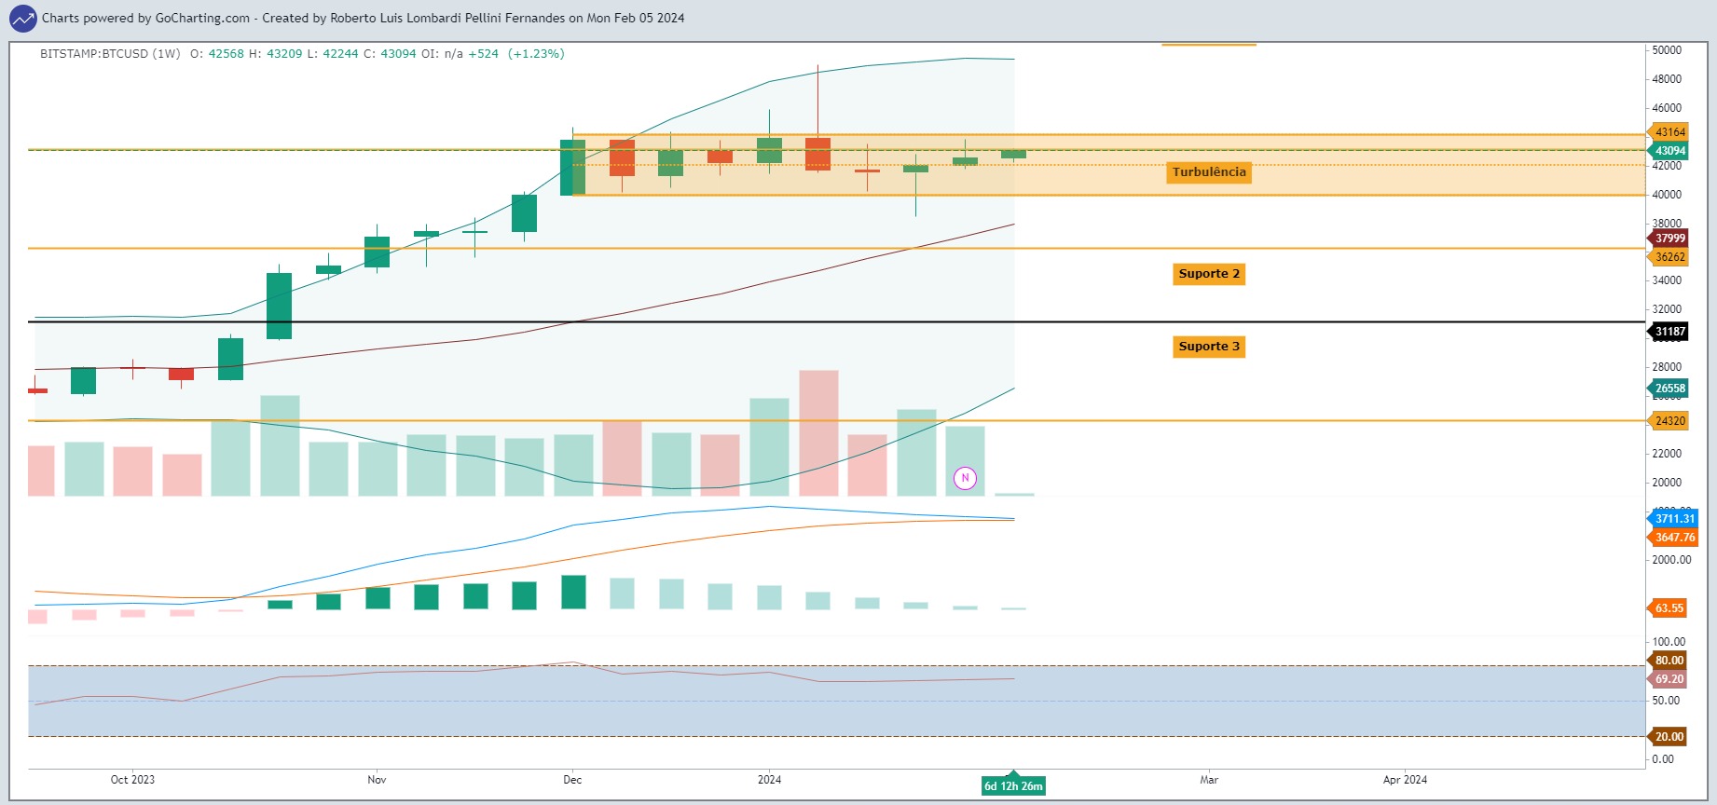Click the 43094 current price tag
Image resolution: width=1717 pixels, height=805 pixels.
click(1669, 151)
